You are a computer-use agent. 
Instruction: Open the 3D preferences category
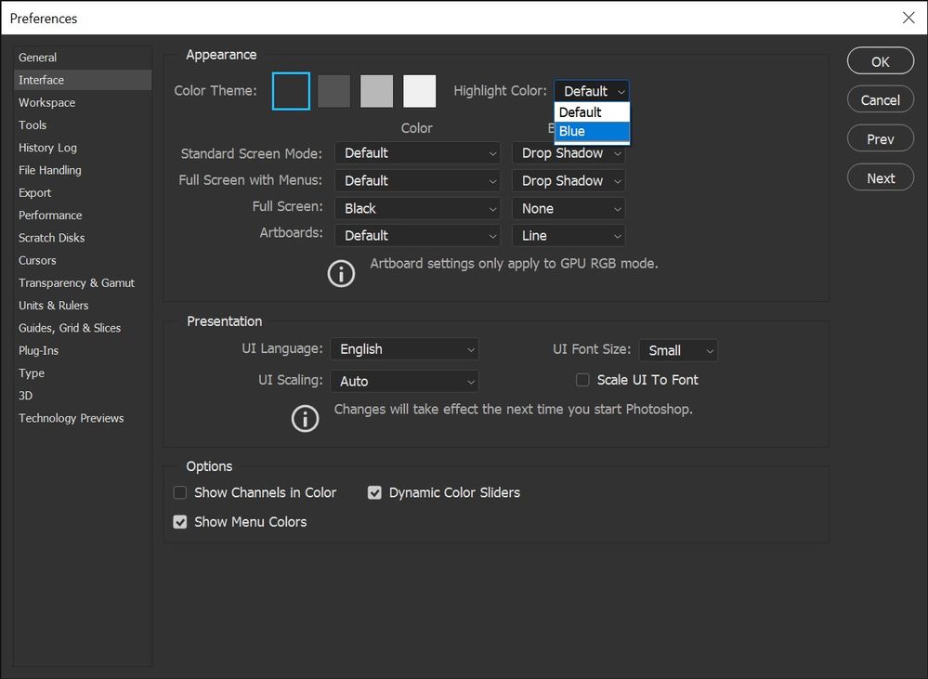point(83,395)
